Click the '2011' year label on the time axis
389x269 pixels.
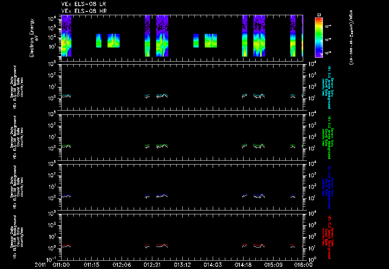[40, 265]
